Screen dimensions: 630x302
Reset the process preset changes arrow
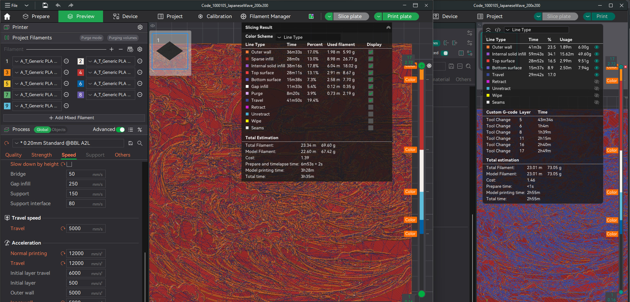point(7,143)
